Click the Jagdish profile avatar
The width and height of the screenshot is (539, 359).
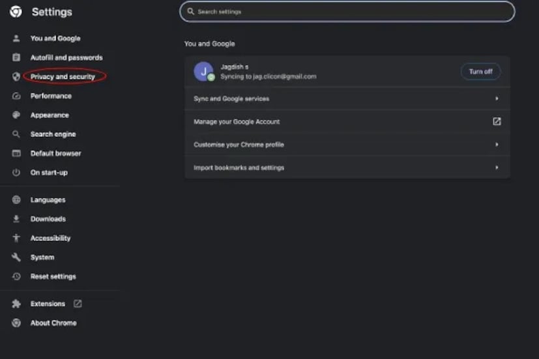(203, 72)
